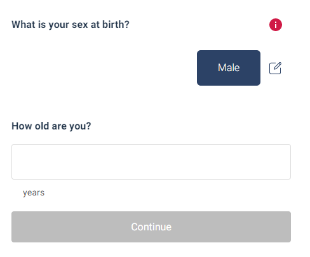Click the circular 'i' icon at top right
Viewport: 310px width, 257px height.
276,25
